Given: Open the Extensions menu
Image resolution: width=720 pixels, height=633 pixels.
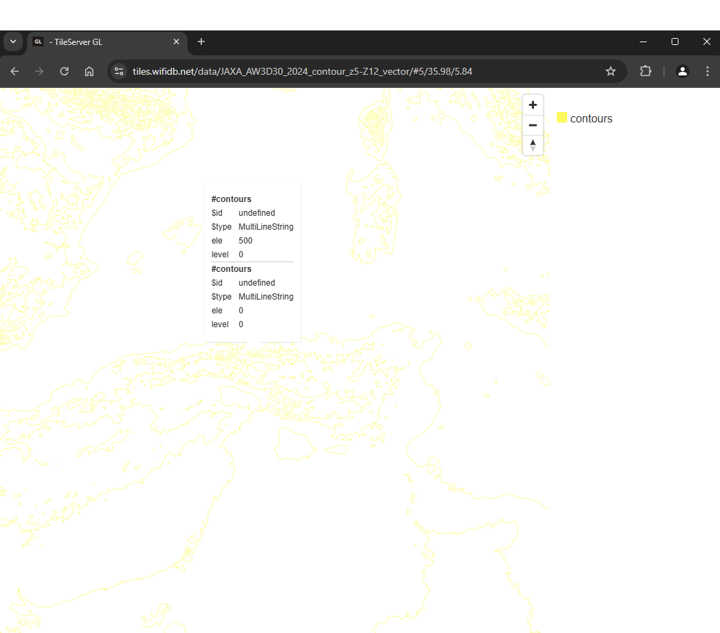Looking at the screenshot, I should point(645,71).
